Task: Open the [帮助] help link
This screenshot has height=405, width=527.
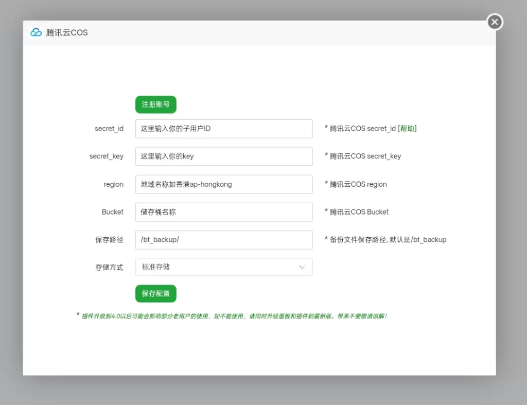Action: click(407, 128)
